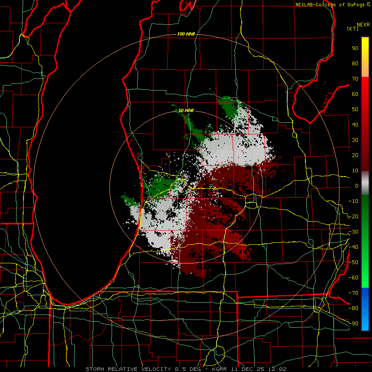Image resolution: width=372 pixels, height=372 pixels.
Task: Click the -30 knot scale label
Action: 353,232
